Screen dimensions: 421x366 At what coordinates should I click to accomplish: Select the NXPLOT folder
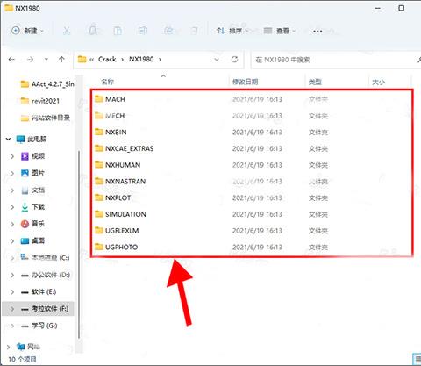[112, 197]
